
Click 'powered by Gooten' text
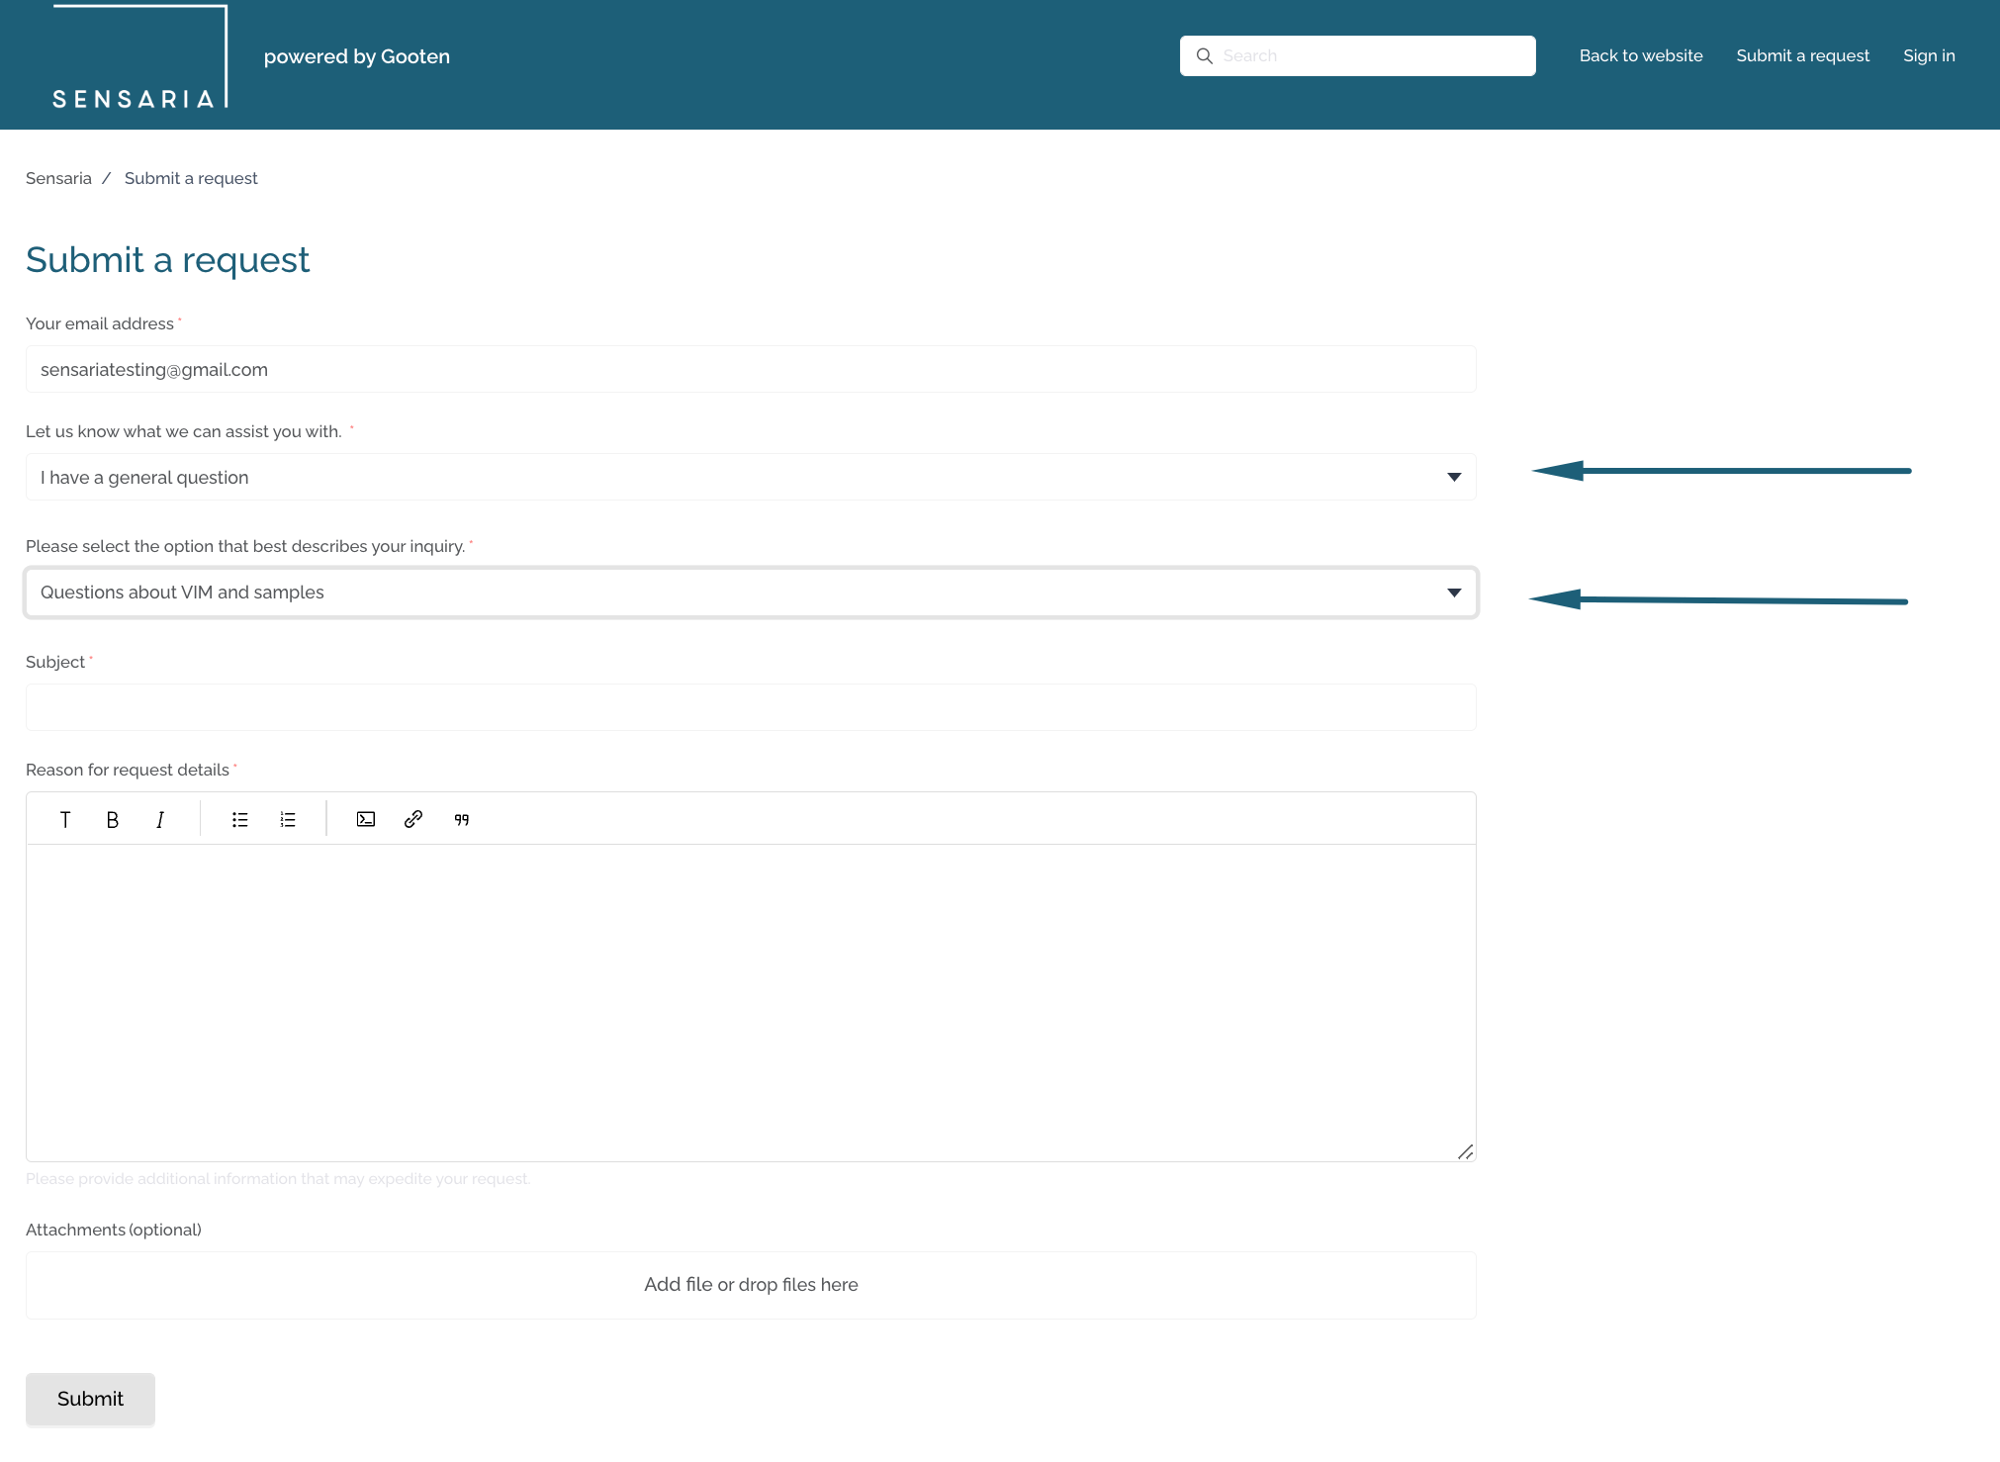[357, 56]
